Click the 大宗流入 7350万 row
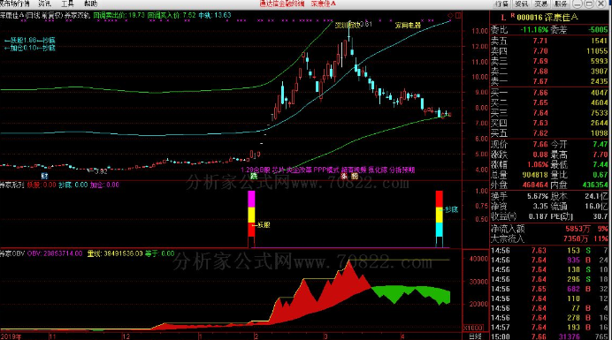612x340 pixels. pyautogui.click(x=549, y=238)
